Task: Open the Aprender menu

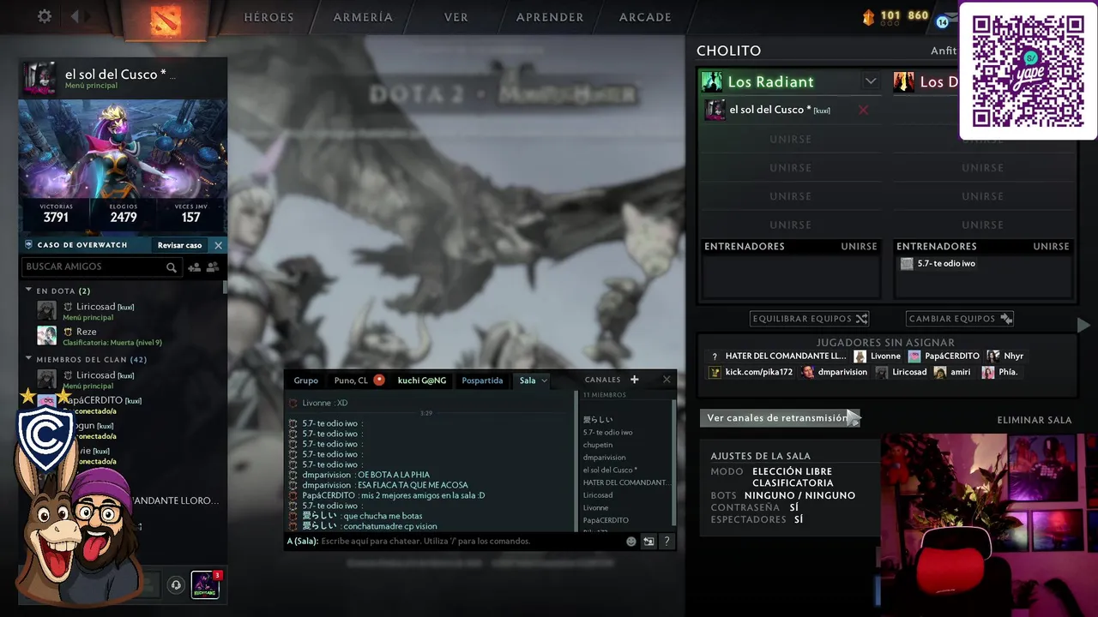Action: pyautogui.click(x=550, y=17)
